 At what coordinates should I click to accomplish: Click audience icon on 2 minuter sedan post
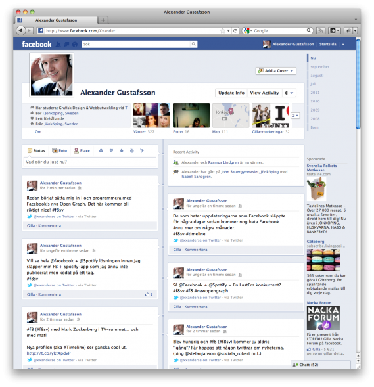(x=80, y=188)
